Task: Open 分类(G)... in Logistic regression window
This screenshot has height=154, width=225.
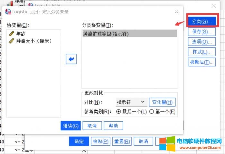Action: (x=202, y=21)
